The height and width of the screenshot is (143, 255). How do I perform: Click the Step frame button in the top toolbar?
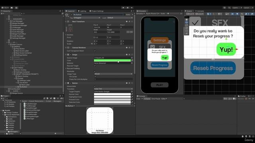coord(132,8)
